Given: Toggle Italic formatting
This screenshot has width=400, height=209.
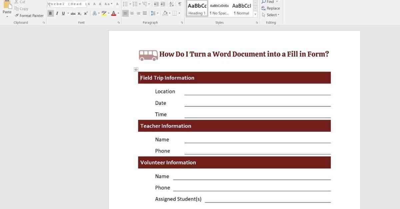Looking at the screenshot, I should coord(57,14).
